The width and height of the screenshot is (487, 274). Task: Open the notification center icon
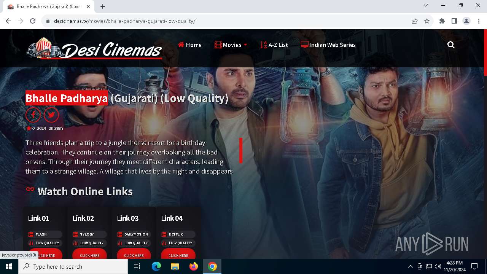click(x=474, y=266)
